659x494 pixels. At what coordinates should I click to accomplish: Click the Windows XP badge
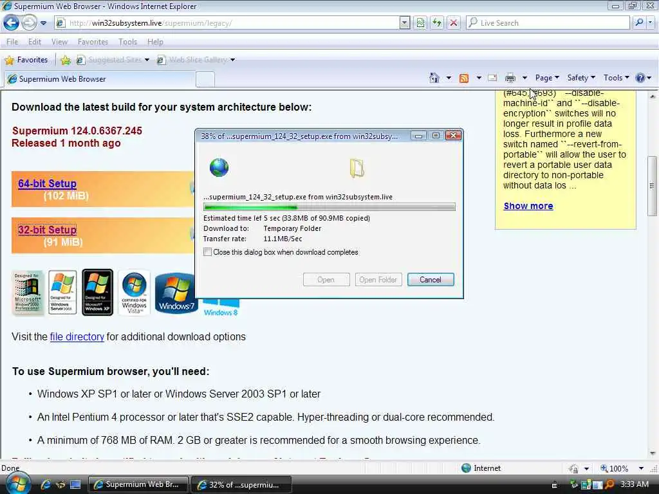coord(97,293)
